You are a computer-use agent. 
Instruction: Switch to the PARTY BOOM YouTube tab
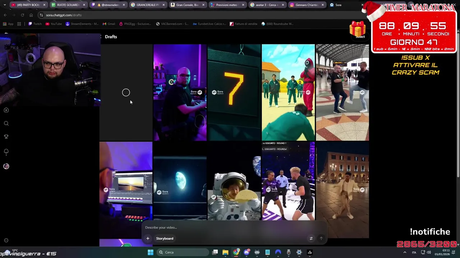(28, 5)
